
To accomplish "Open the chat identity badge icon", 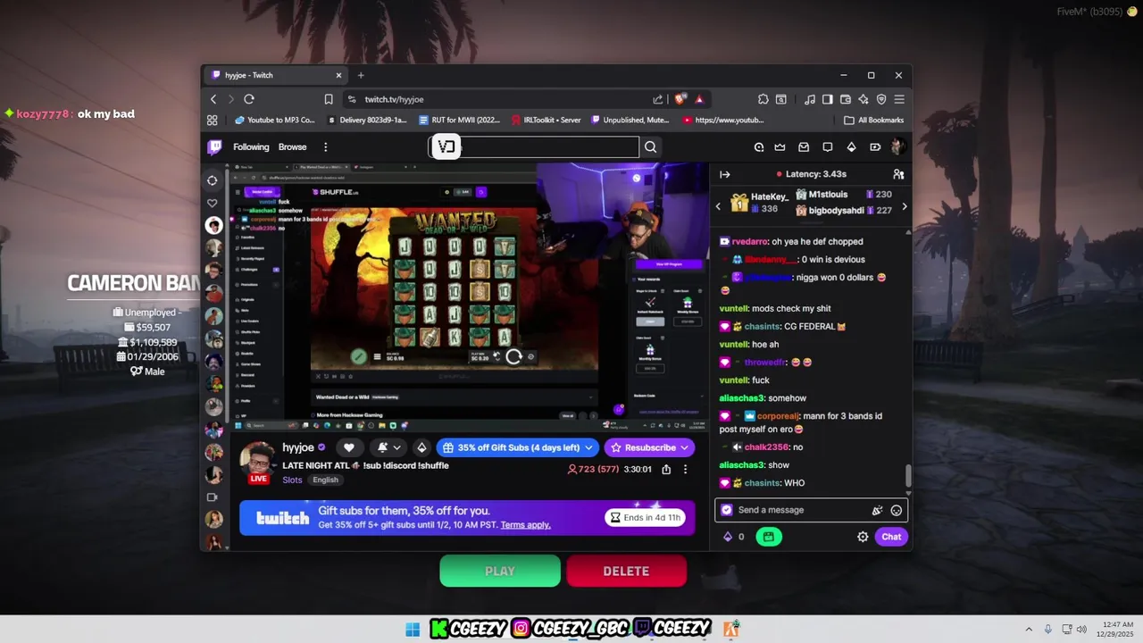I will click(x=727, y=510).
